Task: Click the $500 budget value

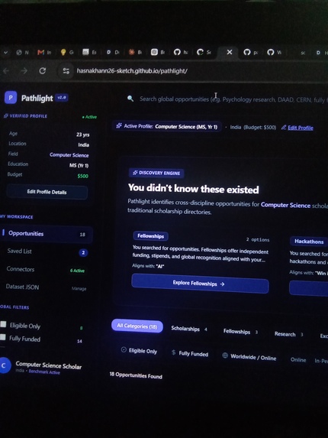Action: (83, 176)
